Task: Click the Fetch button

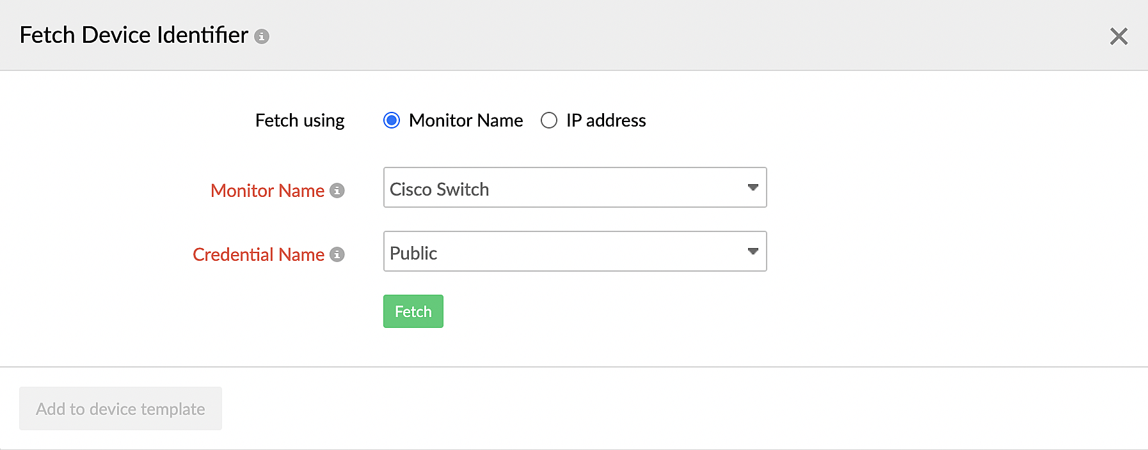Action: click(x=413, y=311)
